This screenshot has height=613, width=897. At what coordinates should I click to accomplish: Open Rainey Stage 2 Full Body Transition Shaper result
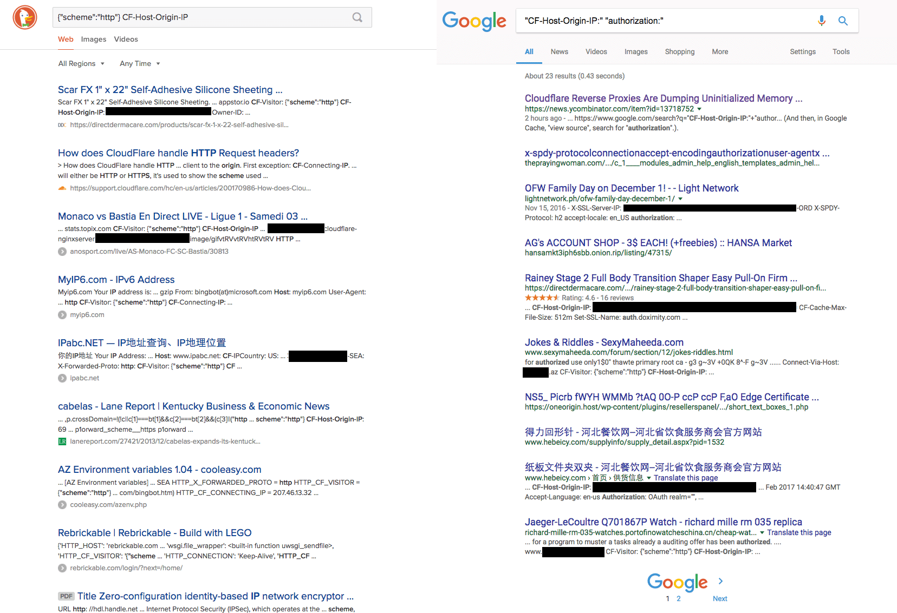click(661, 278)
